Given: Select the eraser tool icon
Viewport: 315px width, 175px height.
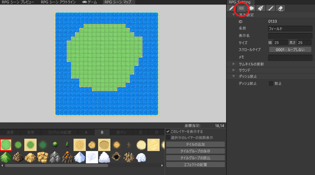Looking at the screenshot, I should point(280,8).
